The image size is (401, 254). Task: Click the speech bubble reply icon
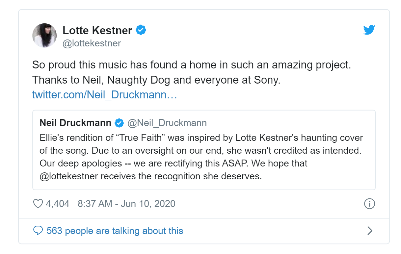38,231
